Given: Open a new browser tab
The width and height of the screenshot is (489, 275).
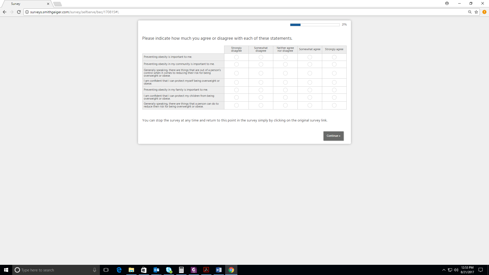Looking at the screenshot, I should [x=58, y=4].
